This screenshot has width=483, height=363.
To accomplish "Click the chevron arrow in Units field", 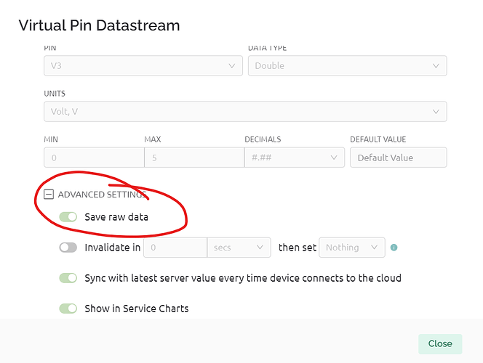I will (x=436, y=112).
